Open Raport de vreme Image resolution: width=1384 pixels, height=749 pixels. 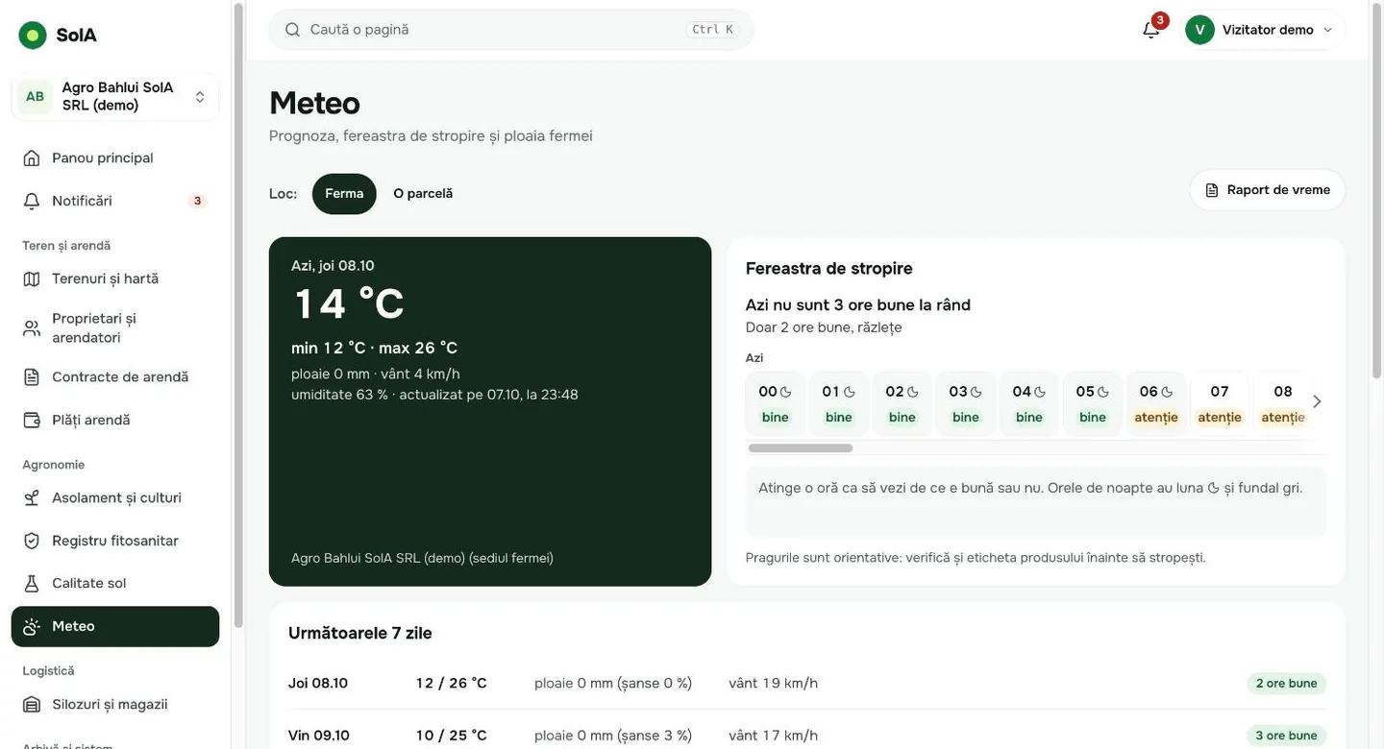[x=1268, y=190]
